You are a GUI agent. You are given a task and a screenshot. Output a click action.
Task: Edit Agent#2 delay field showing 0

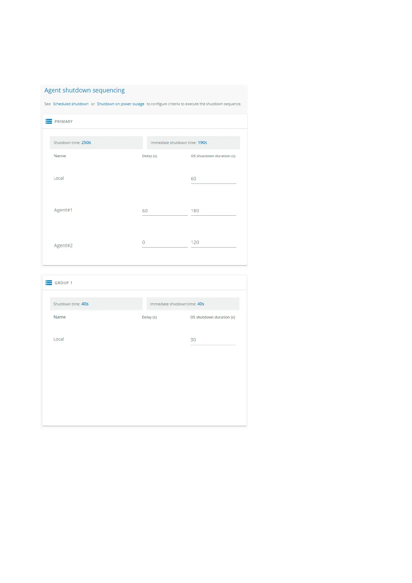[x=165, y=243]
